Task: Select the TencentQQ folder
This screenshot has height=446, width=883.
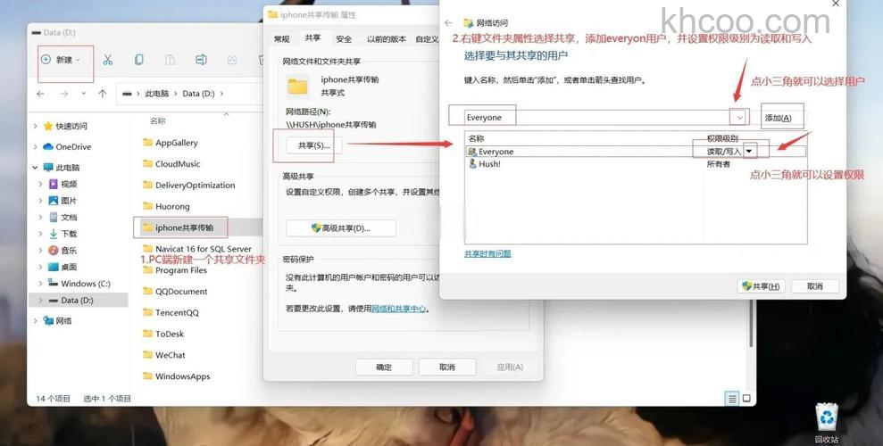Action: point(171,313)
